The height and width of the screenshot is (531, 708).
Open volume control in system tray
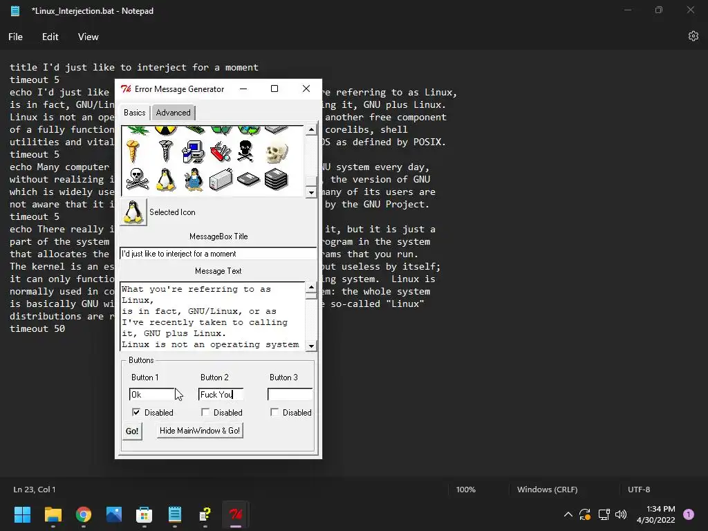tap(621, 514)
